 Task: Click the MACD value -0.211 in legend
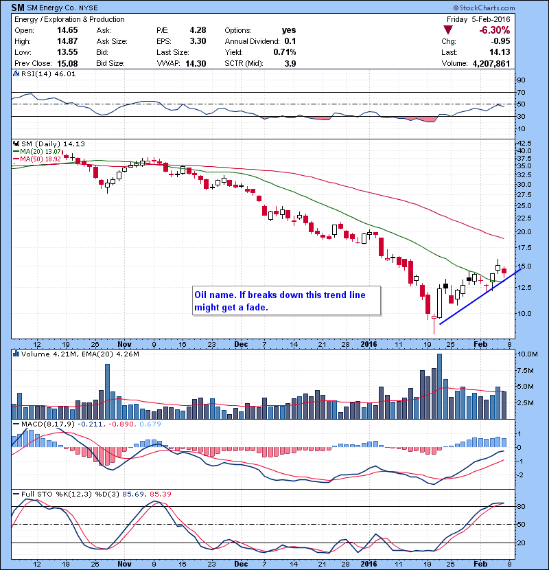pyautogui.click(x=91, y=424)
